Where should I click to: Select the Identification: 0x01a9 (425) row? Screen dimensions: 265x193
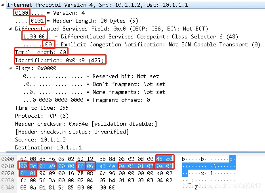click(x=59, y=60)
